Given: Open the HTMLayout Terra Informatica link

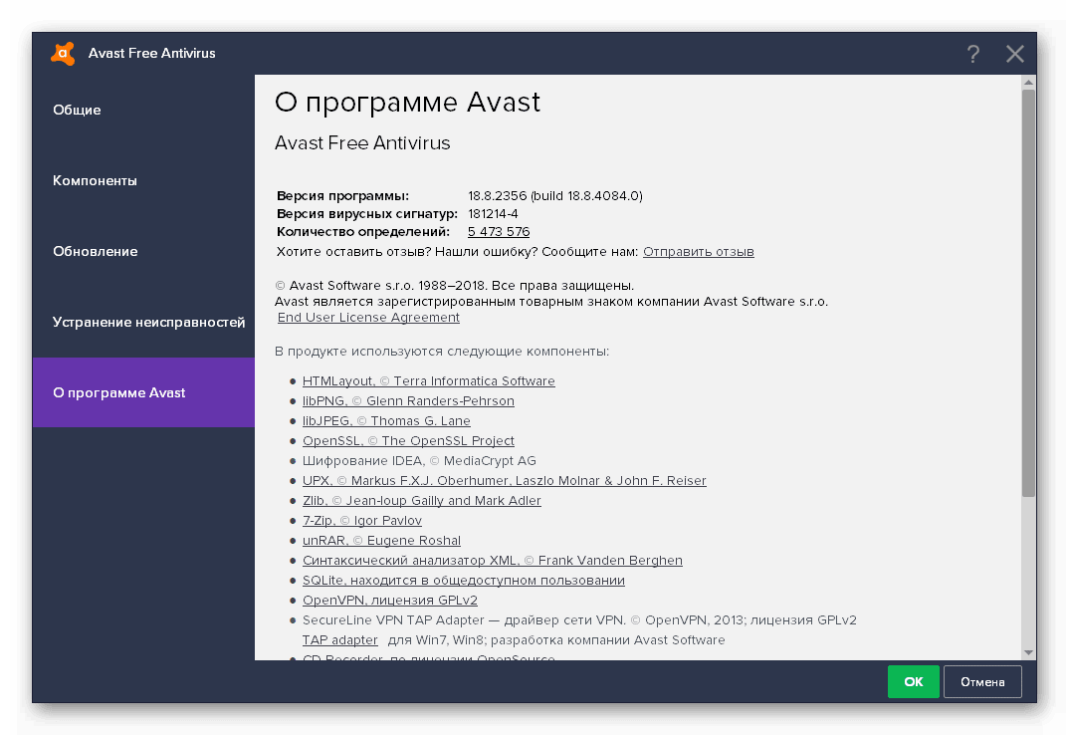Looking at the screenshot, I should point(428,381).
